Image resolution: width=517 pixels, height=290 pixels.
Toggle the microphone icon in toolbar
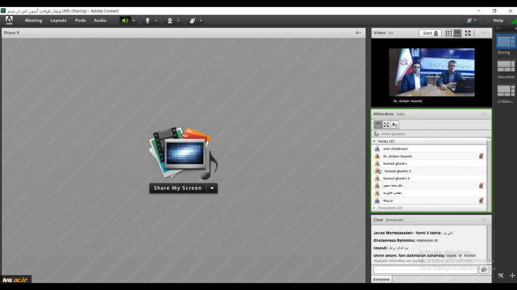pos(148,21)
